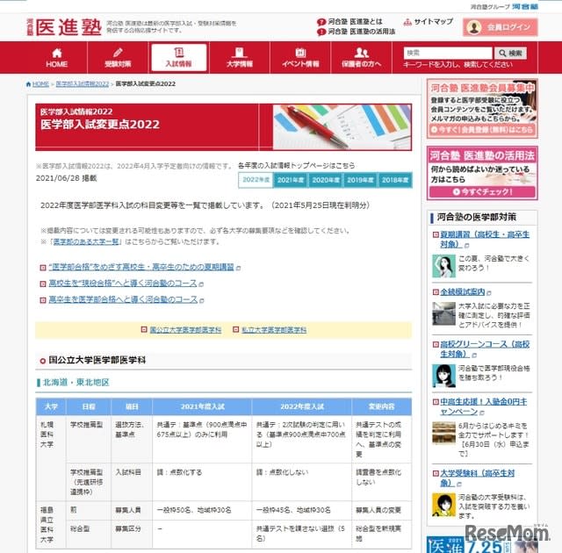
Task: Click the 医学部入試変更点2022 header banner image
Action: [x=223, y=127]
